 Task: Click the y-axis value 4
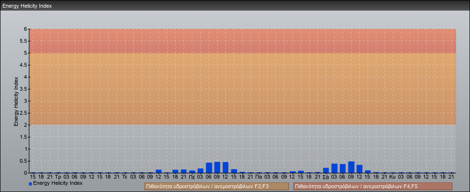26,77
